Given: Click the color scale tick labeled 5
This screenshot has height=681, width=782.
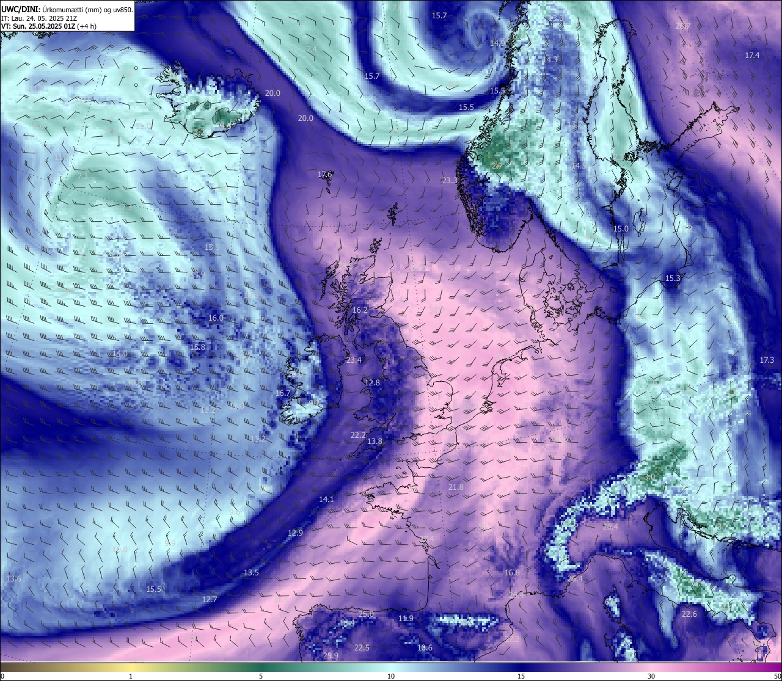Looking at the screenshot, I should point(261,676).
